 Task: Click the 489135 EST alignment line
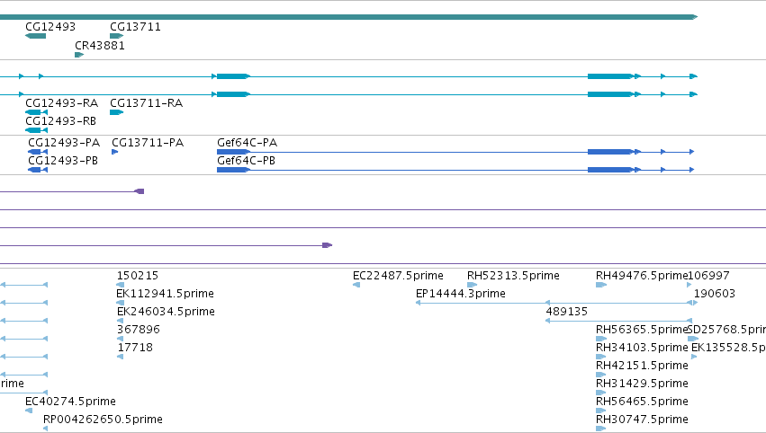click(x=618, y=321)
